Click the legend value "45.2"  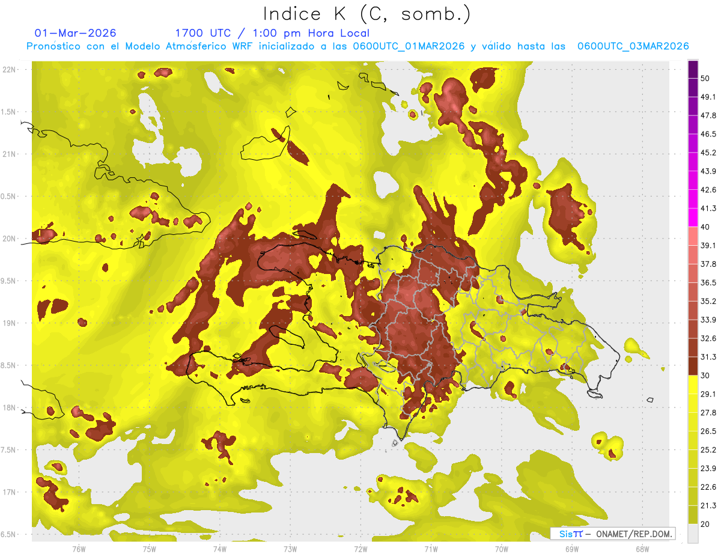coord(708,153)
